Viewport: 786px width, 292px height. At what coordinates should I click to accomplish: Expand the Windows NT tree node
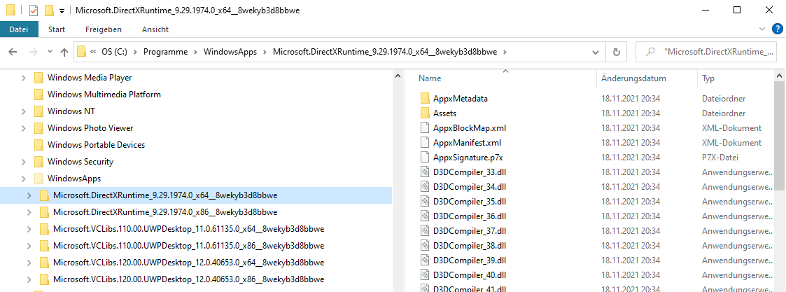pyautogui.click(x=24, y=111)
